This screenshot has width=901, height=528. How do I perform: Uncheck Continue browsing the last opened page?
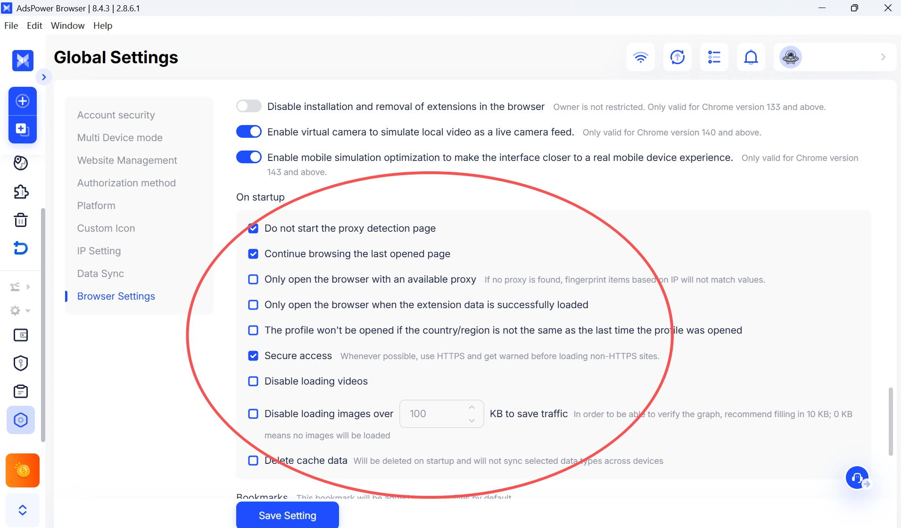tap(253, 254)
